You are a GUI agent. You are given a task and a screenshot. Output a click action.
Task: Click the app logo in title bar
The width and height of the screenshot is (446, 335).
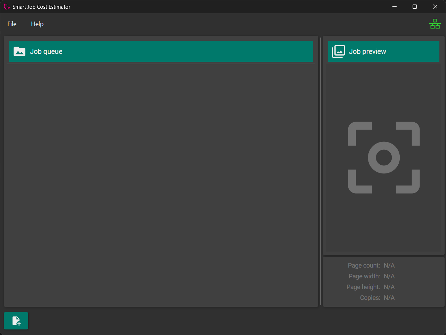tap(6, 7)
